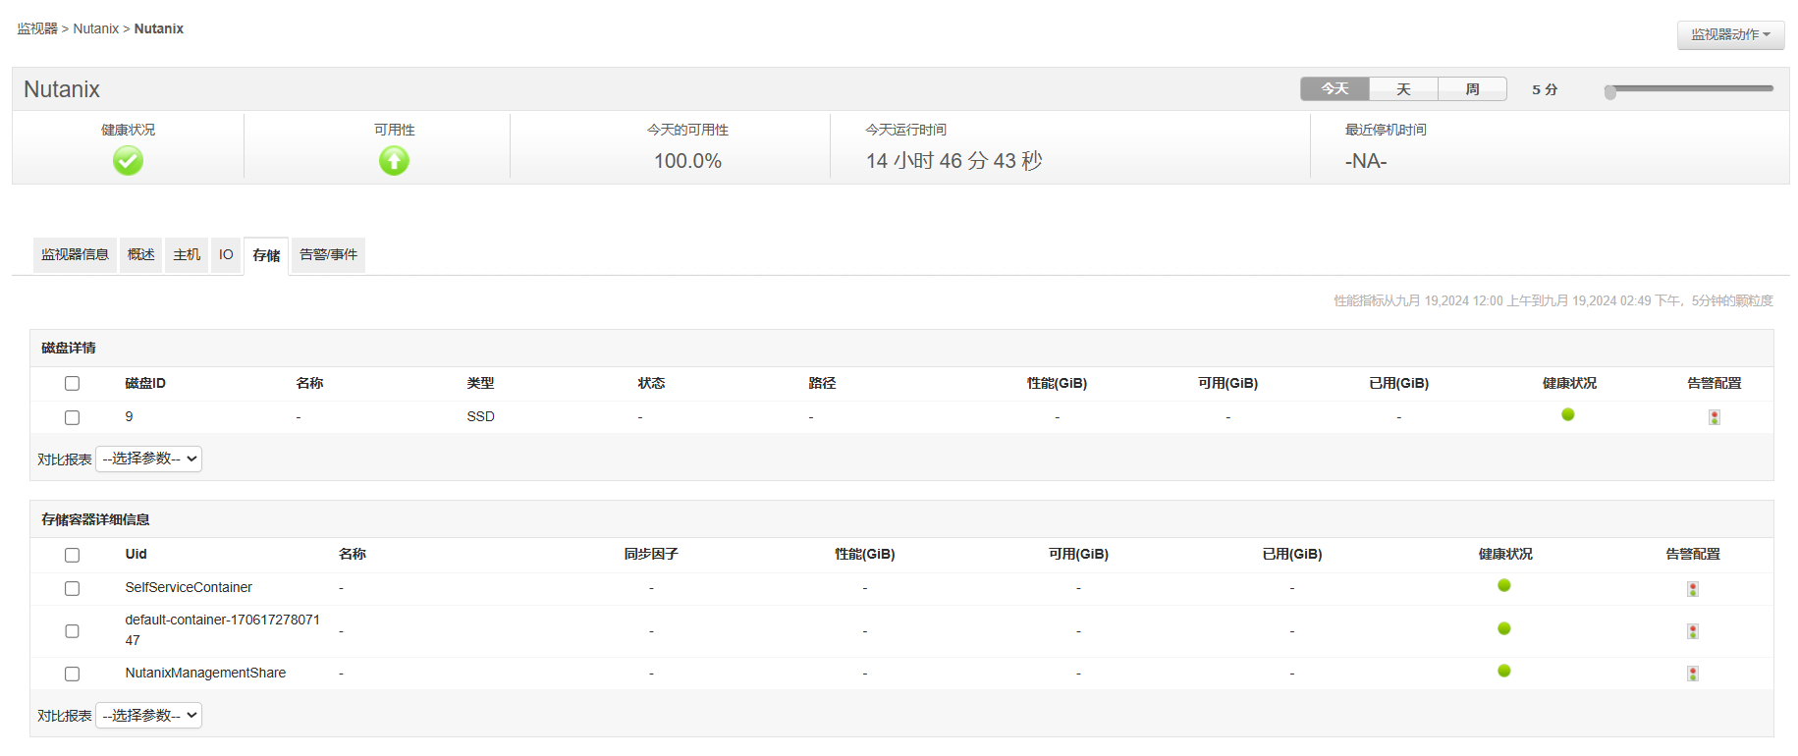Click the uptime value 14 小时 46 分 43 秒

tap(954, 161)
